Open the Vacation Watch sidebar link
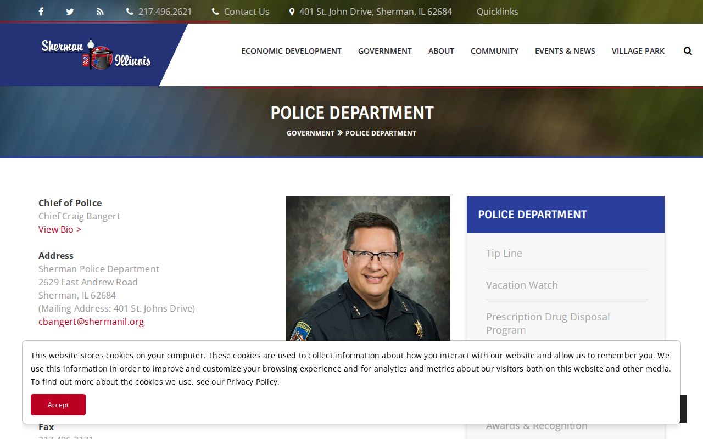Screen dimensions: 703x439 pos(522,285)
